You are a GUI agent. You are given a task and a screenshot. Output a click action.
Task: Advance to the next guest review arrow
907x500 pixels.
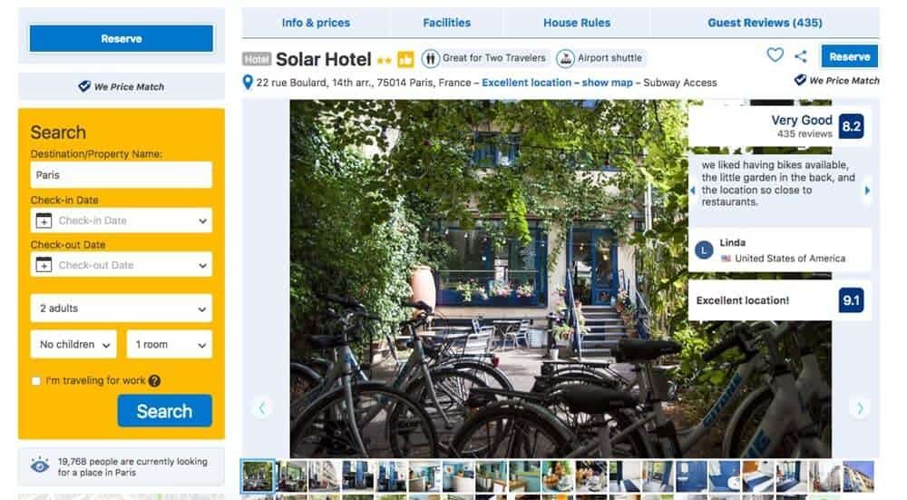tap(866, 191)
